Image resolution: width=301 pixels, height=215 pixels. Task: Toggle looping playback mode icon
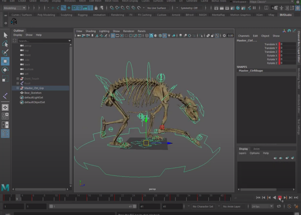[279, 207]
